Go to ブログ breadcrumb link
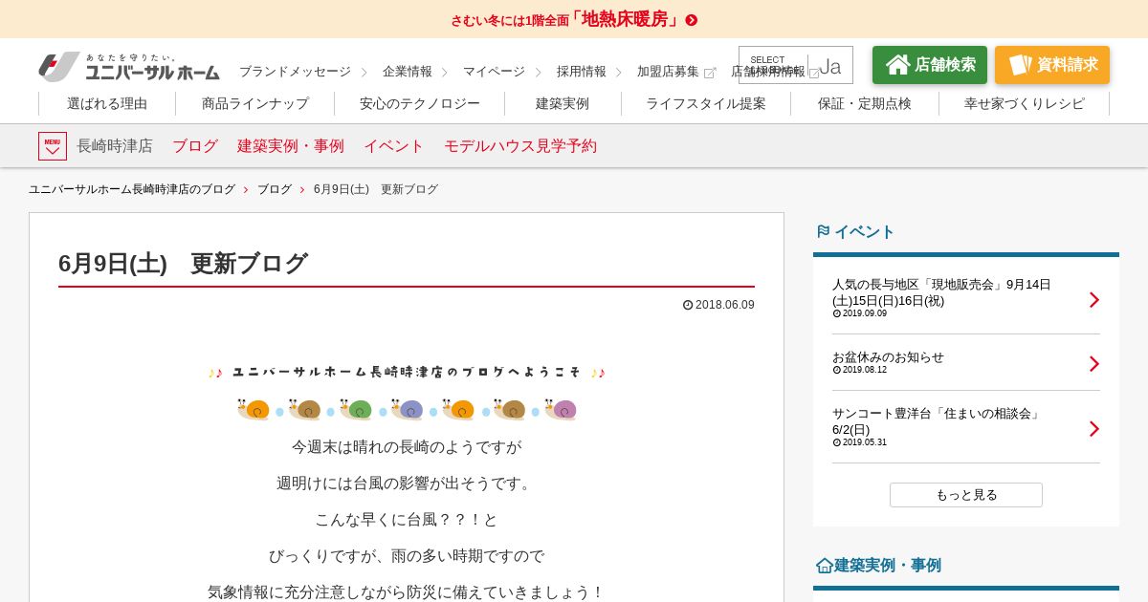Viewport: 1148px width, 602px height. (x=275, y=189)
